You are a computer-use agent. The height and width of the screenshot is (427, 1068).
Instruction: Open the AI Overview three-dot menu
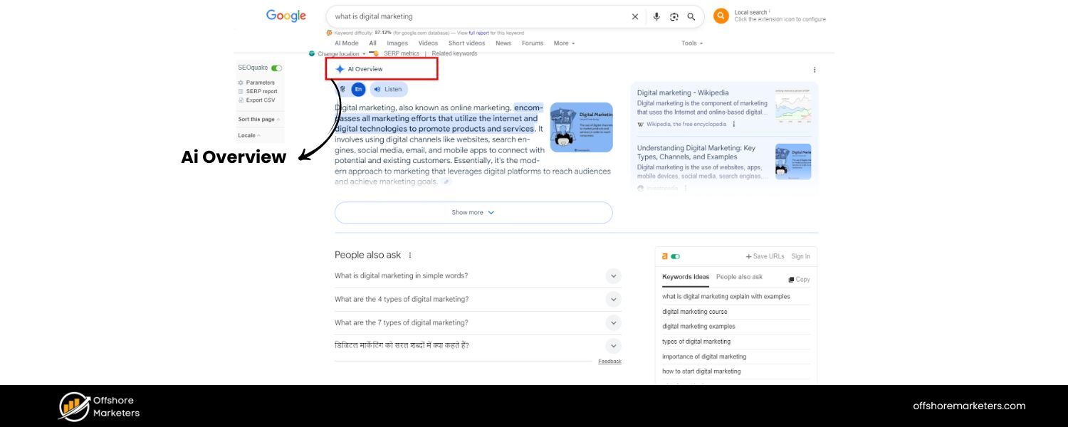pyautogui.click(x=815, y=70)
